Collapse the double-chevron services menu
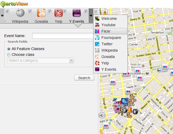 coord(96,11)
